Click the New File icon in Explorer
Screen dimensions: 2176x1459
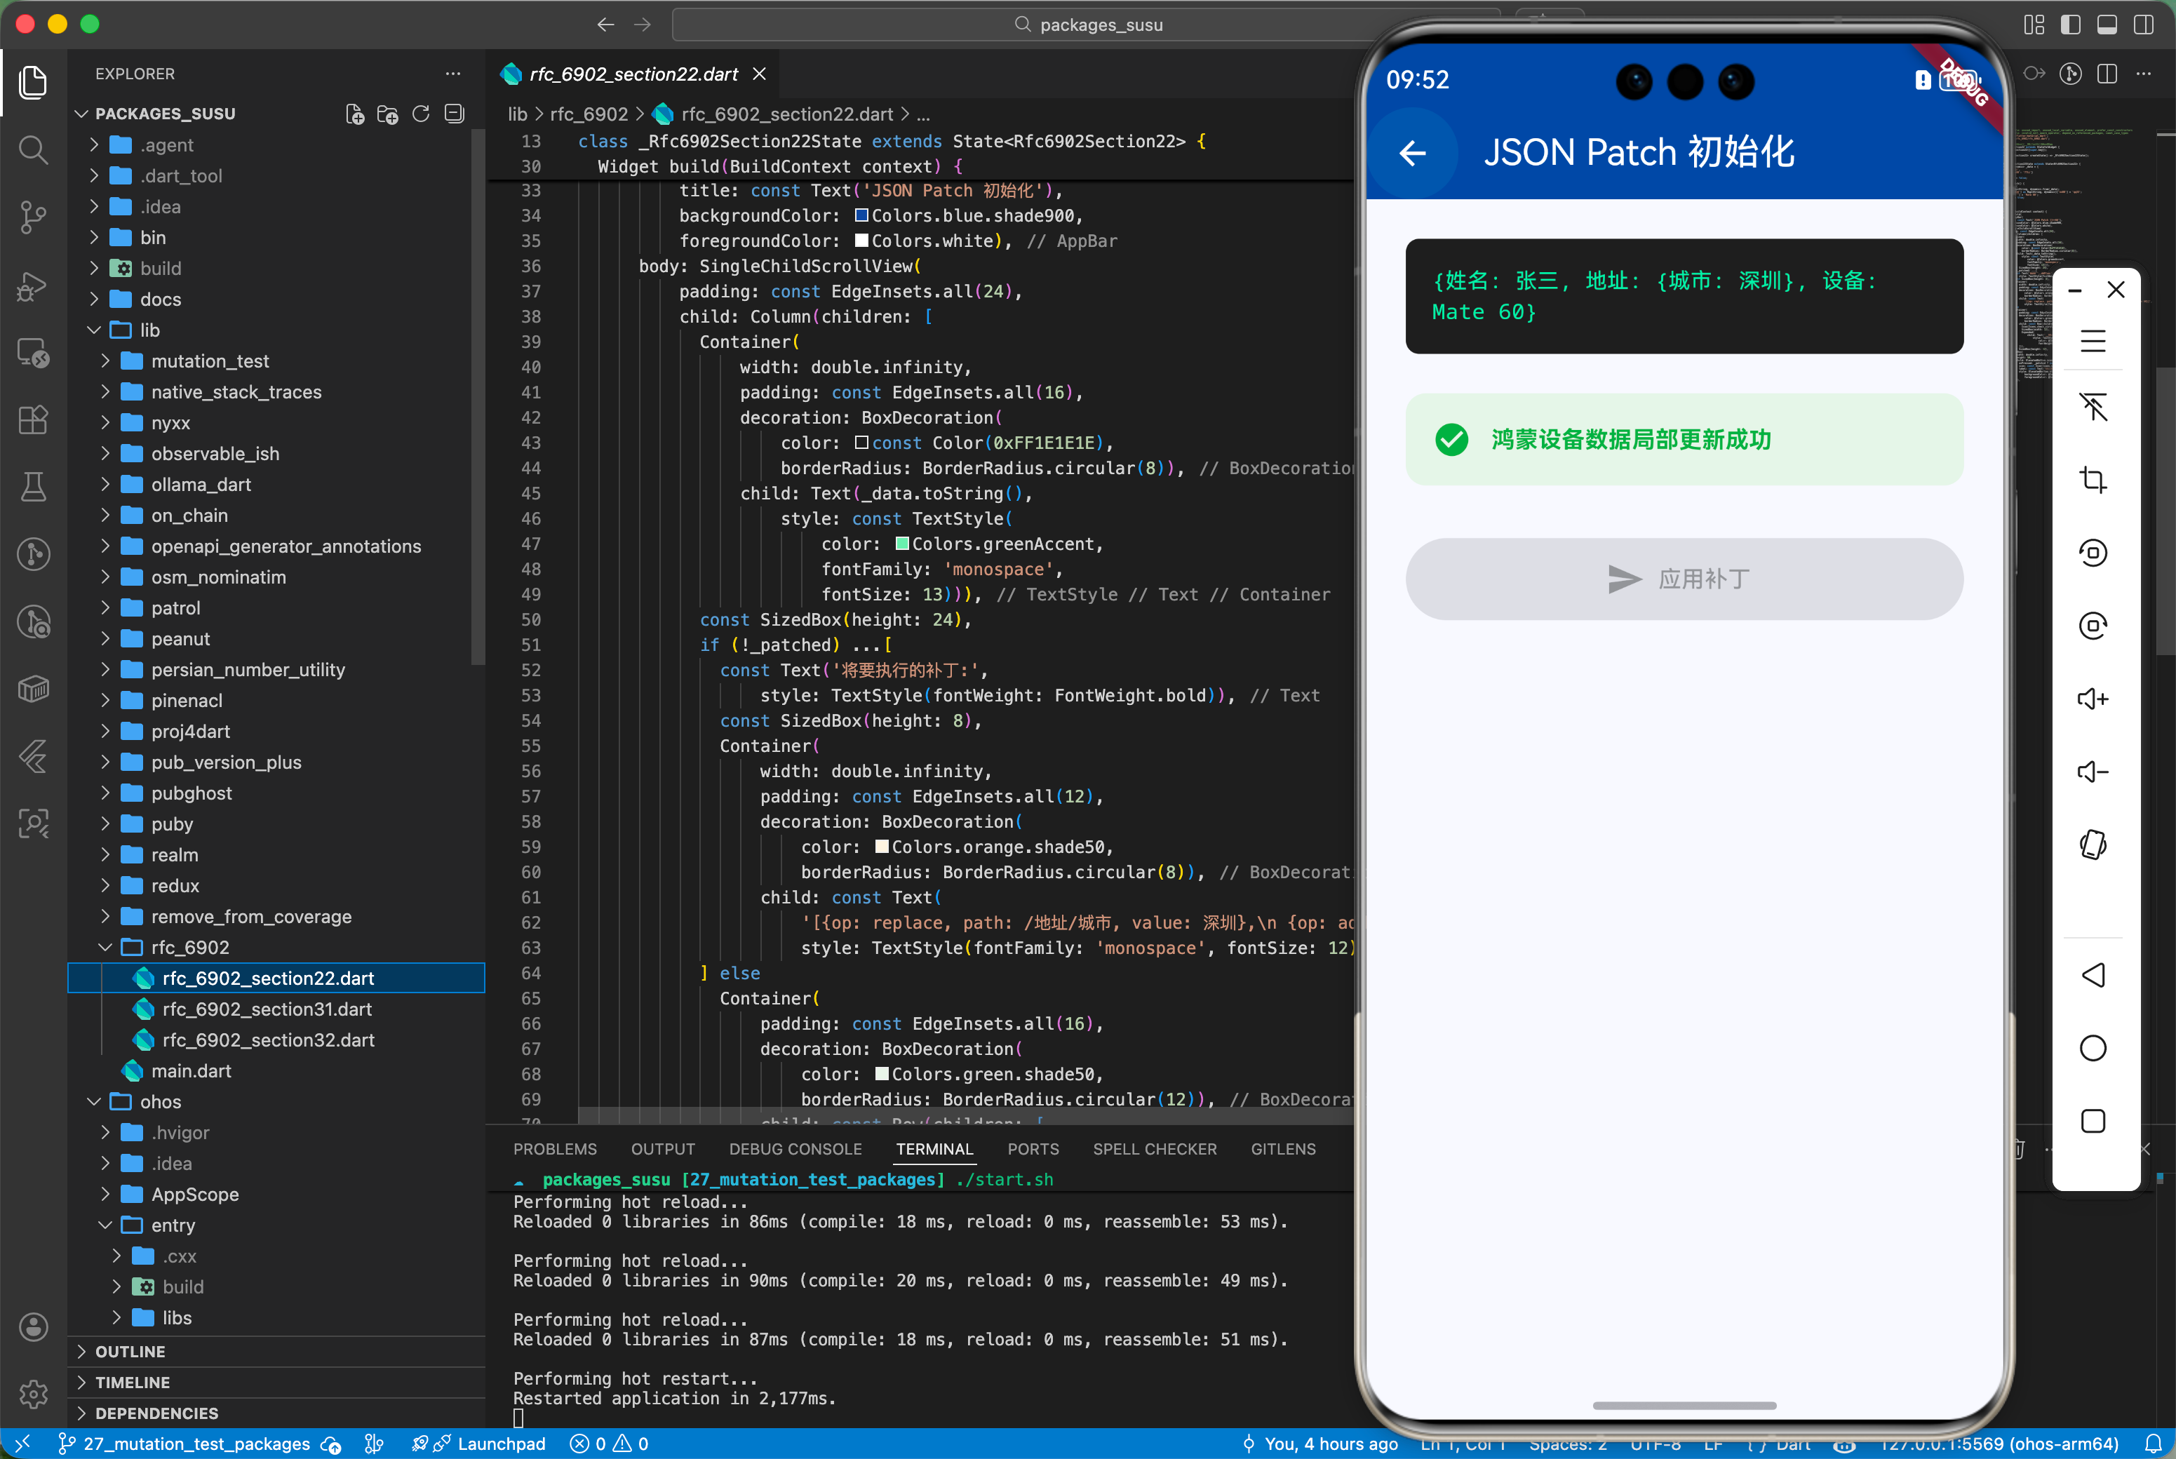coord(354,114)
